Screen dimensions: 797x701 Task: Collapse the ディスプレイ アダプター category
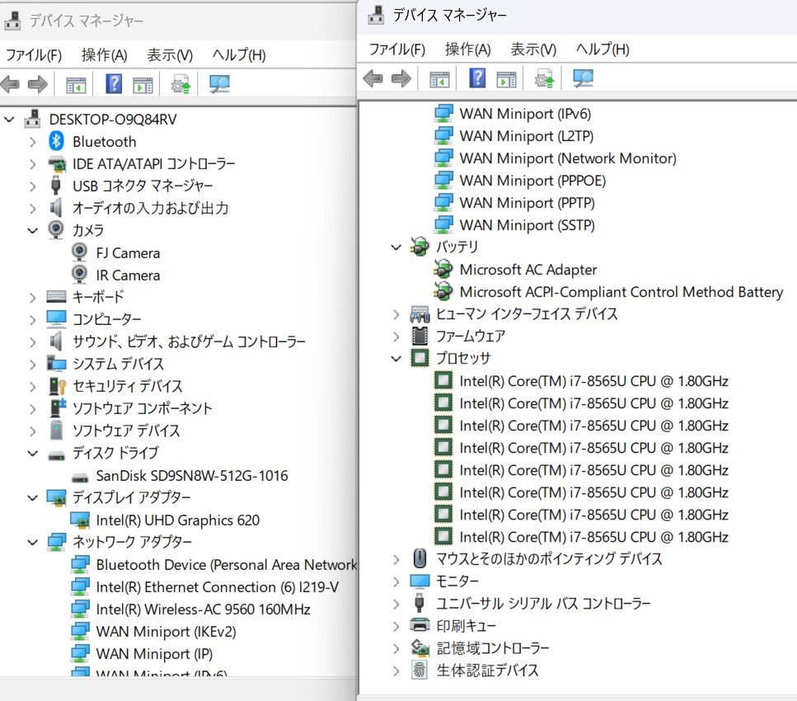click(33, 497)
